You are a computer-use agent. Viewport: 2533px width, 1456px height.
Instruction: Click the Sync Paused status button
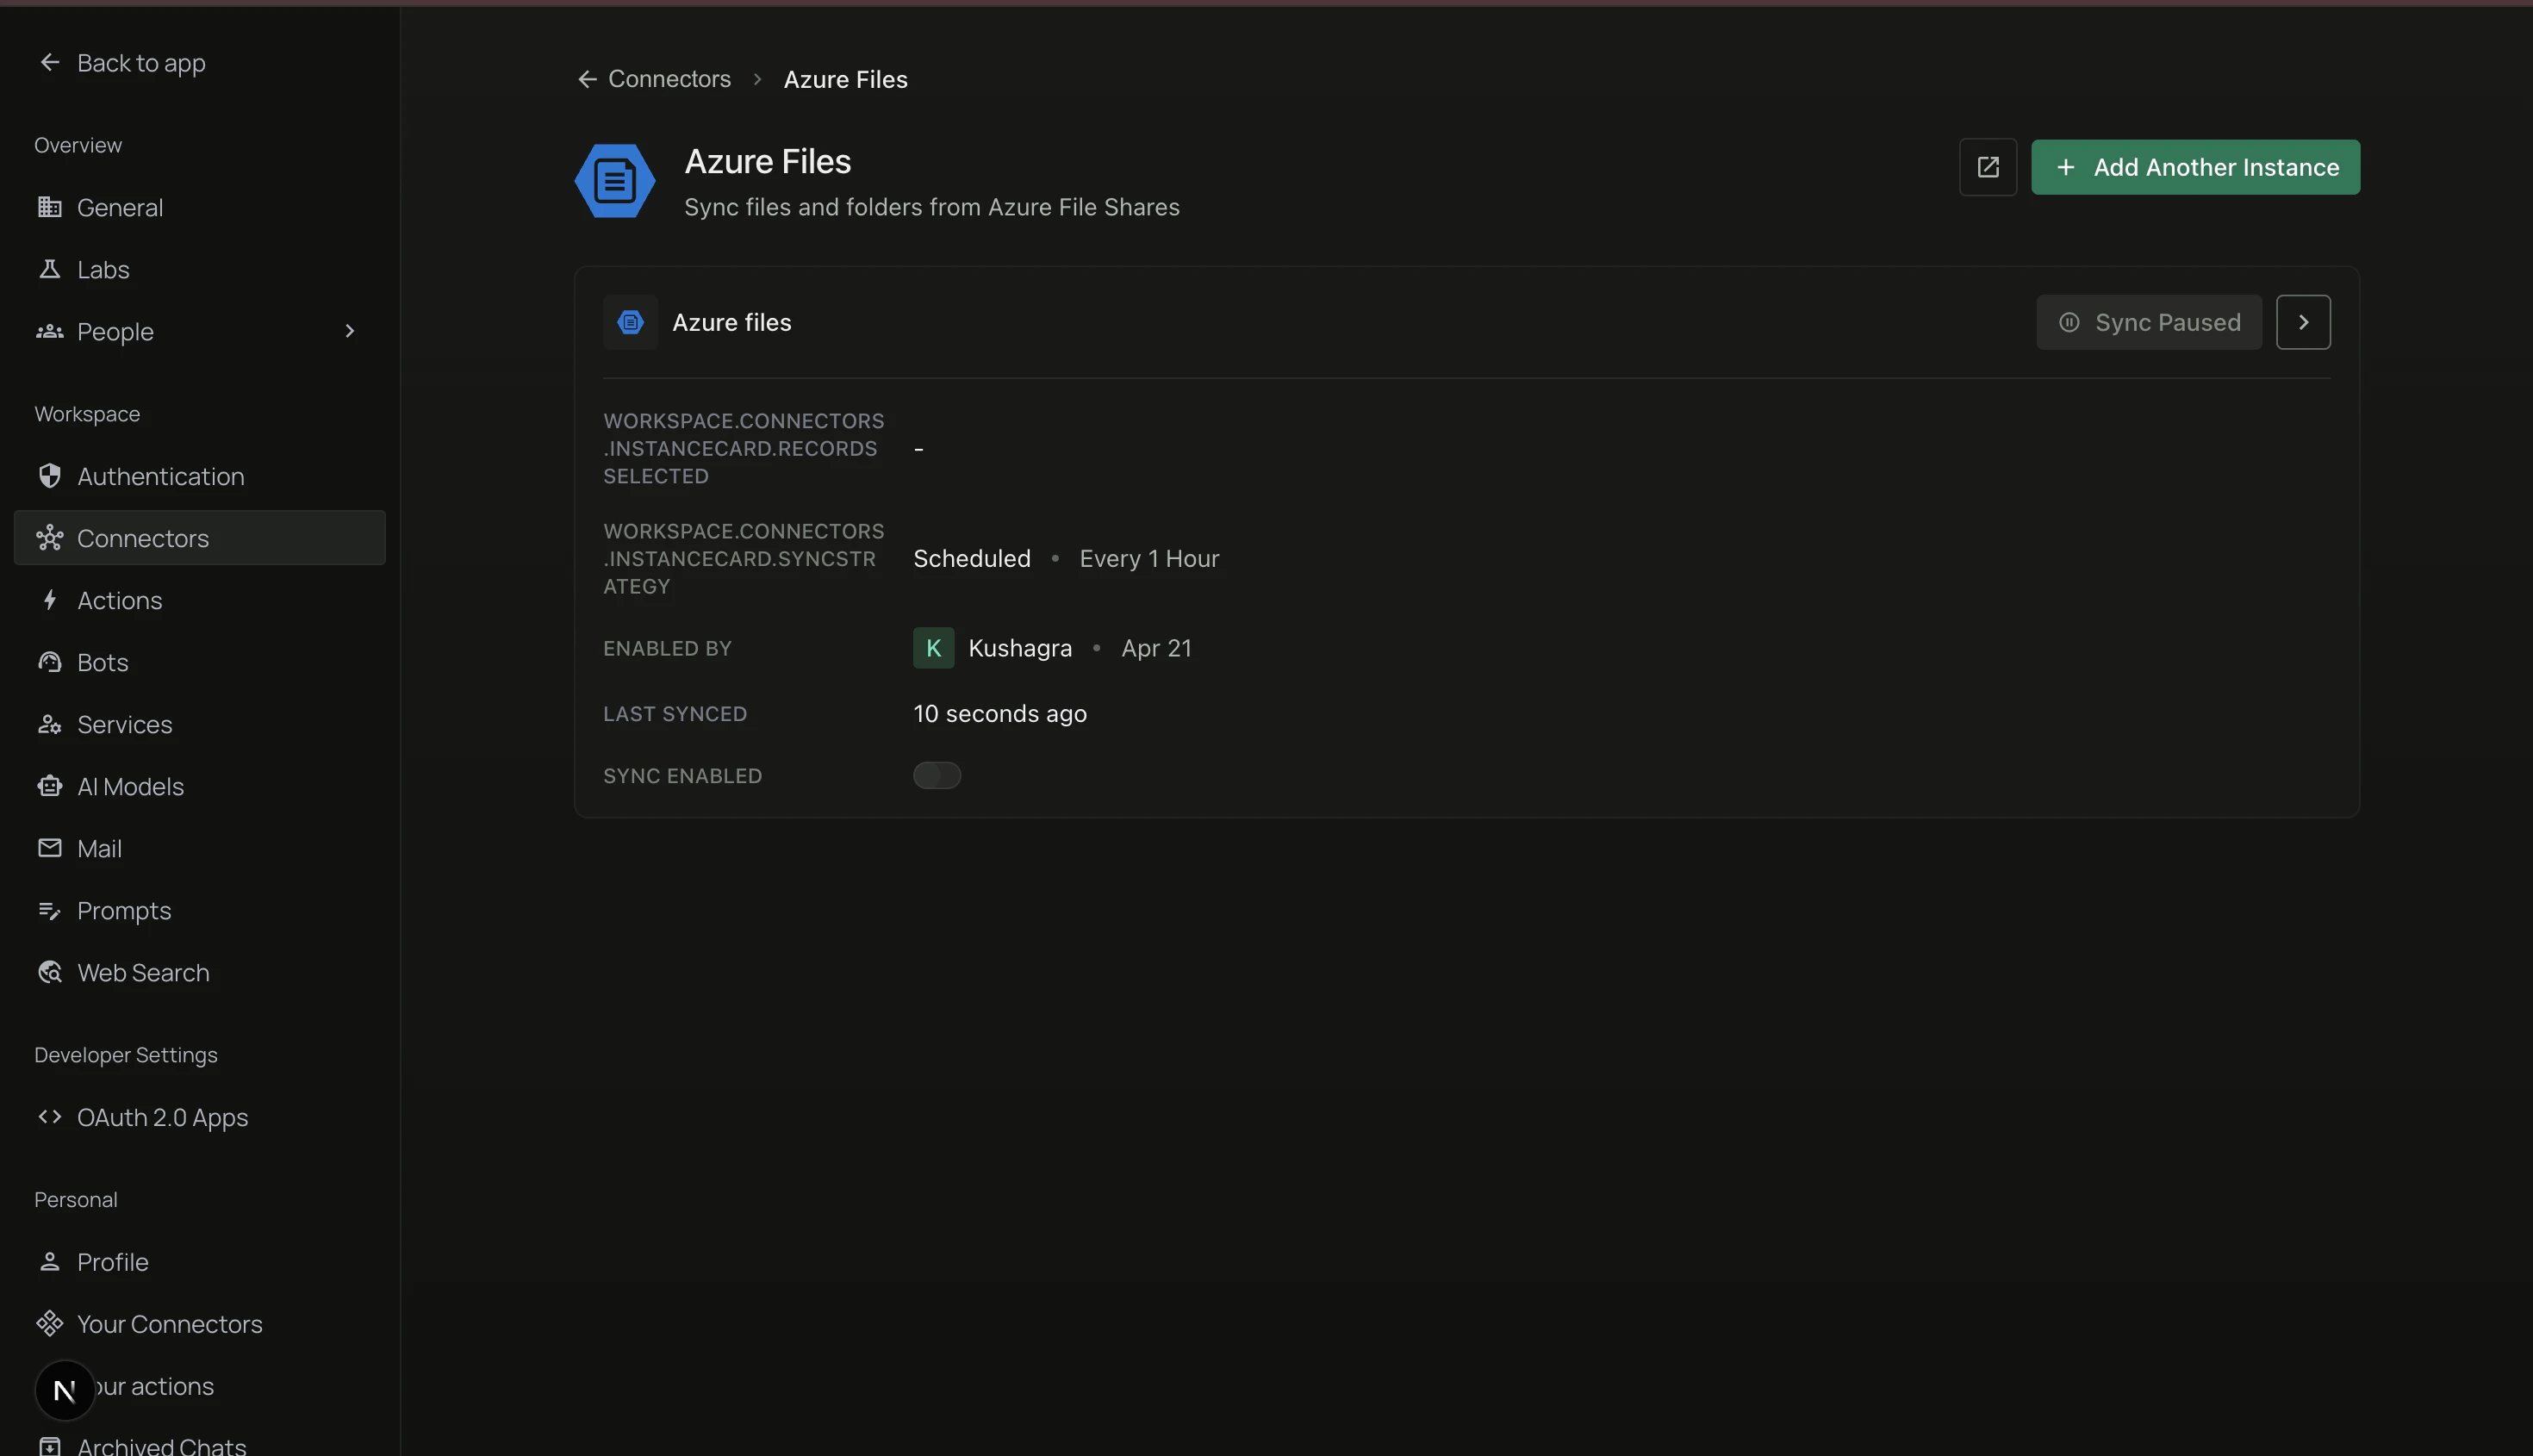[x=2149, y=322]
